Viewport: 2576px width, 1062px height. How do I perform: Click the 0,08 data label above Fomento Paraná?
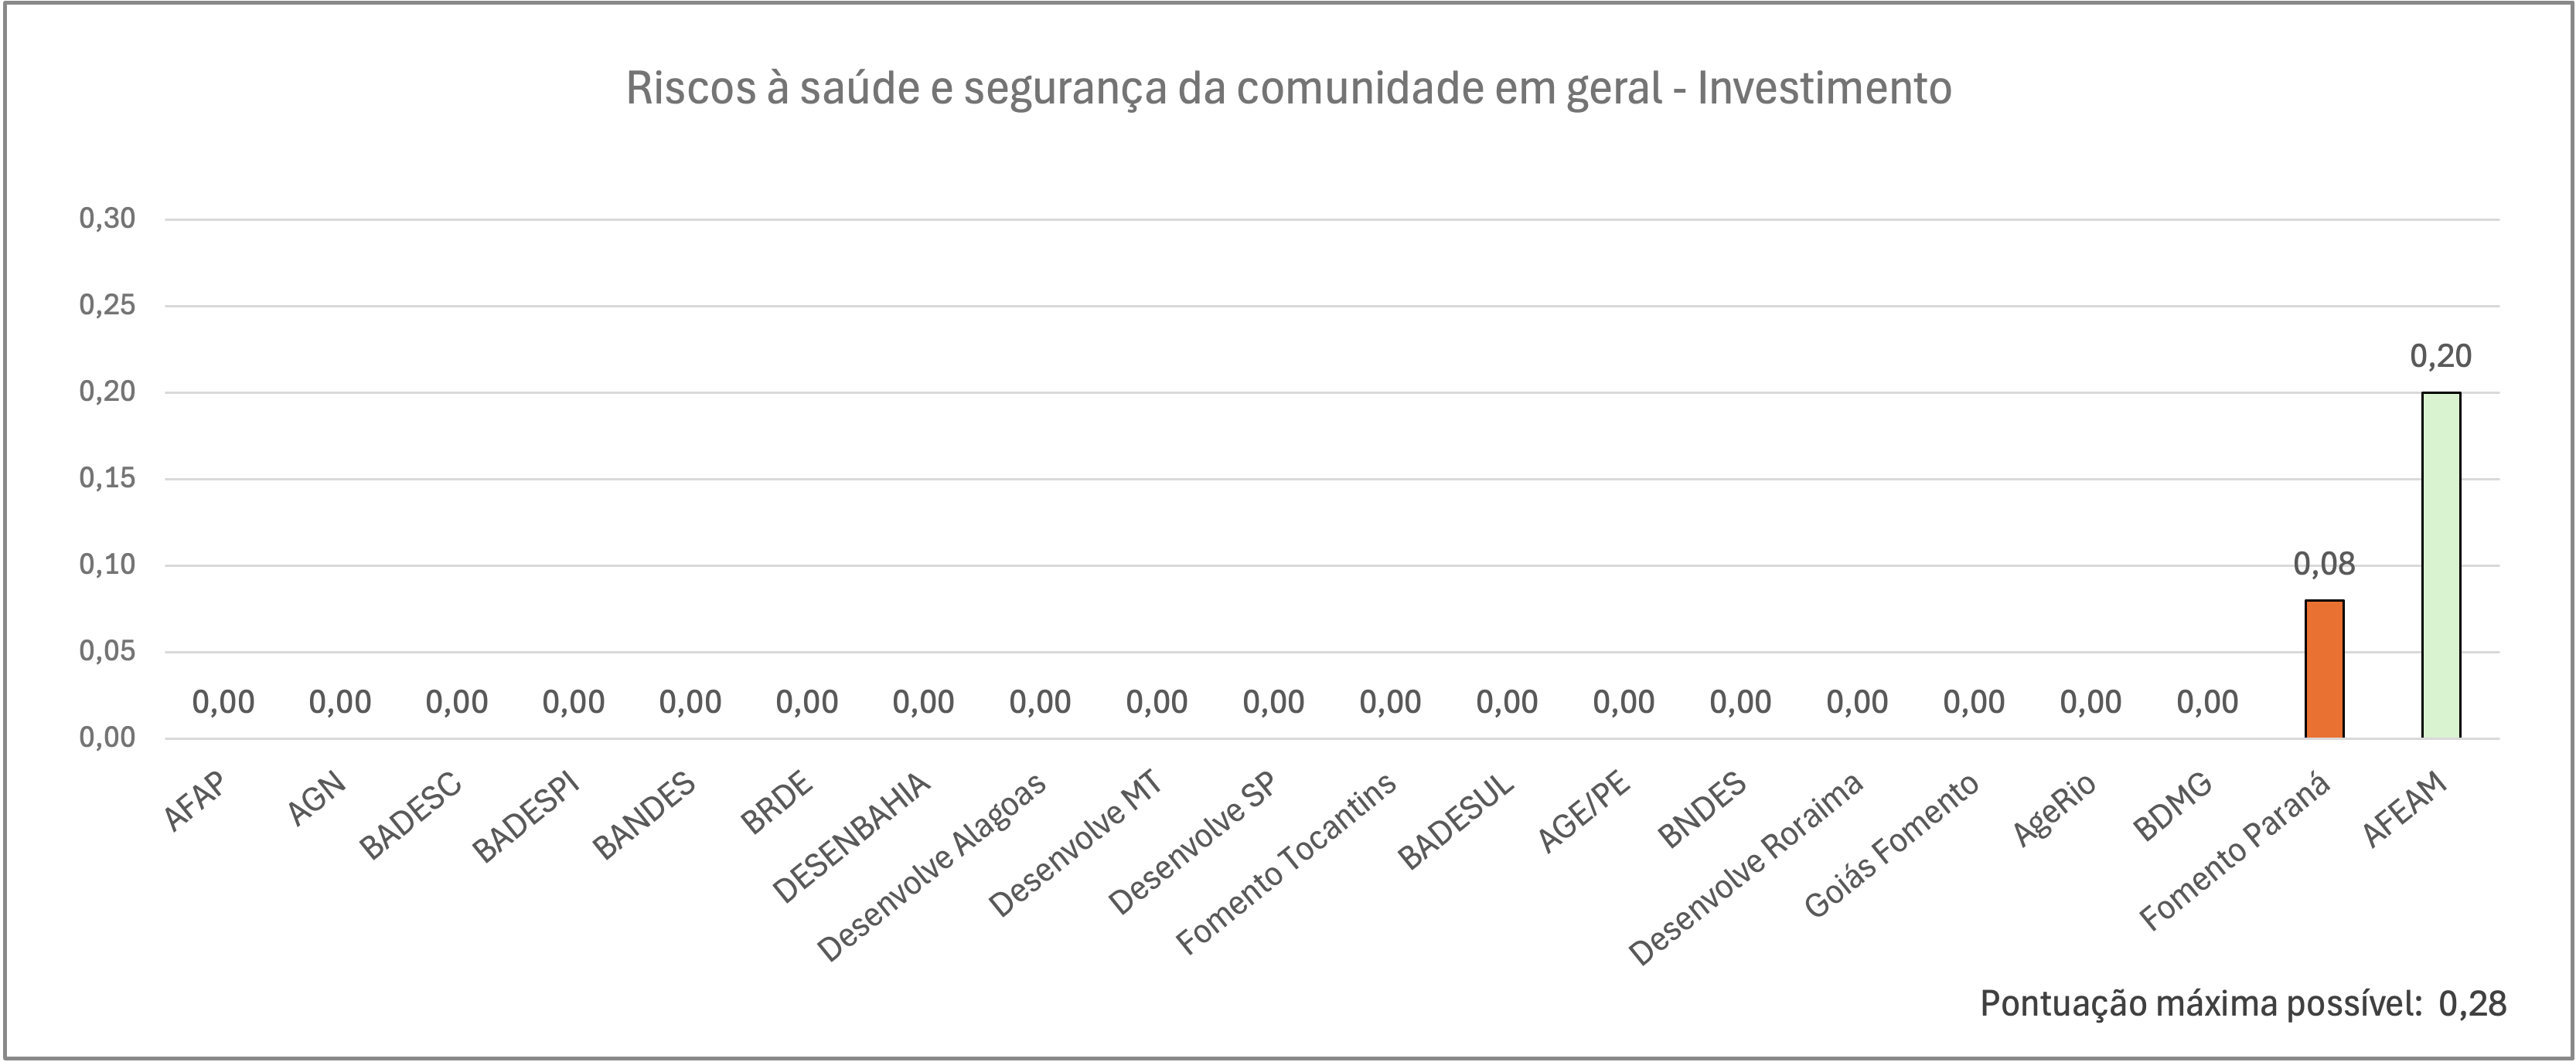click(x=2324, y=565)
